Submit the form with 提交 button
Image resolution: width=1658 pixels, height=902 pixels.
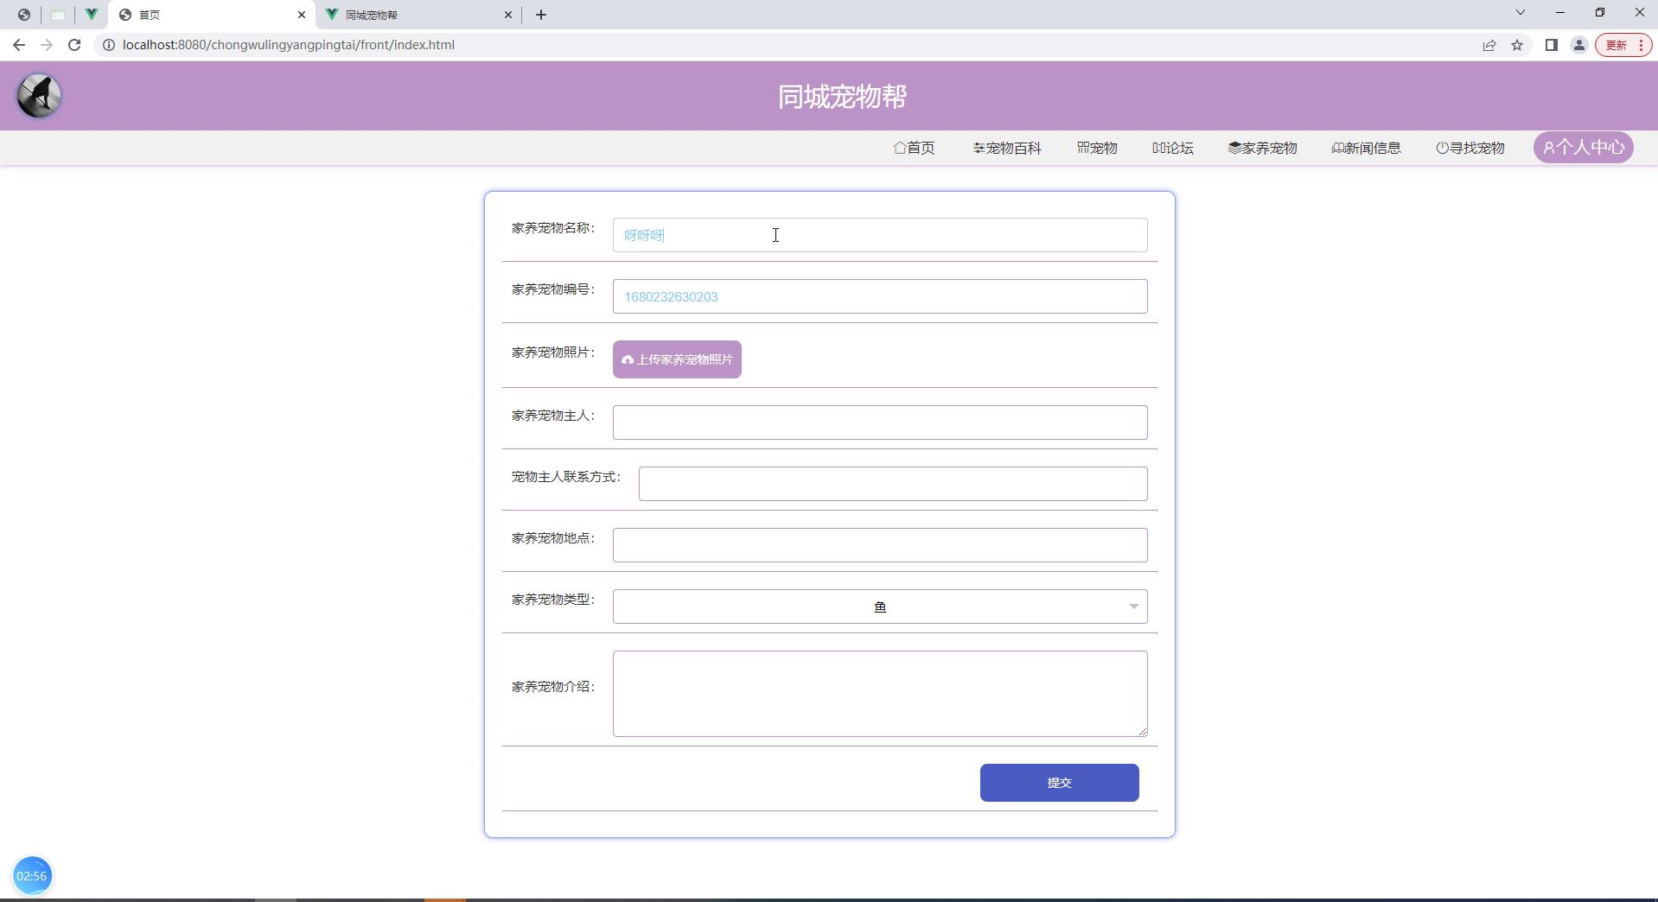[x=1059, y=783]
